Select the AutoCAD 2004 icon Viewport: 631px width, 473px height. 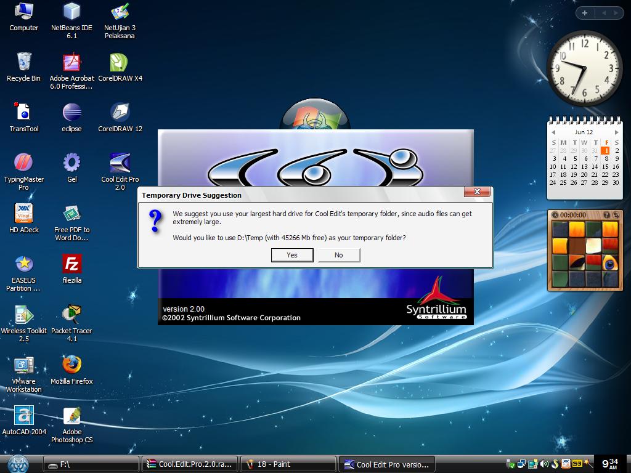tap(24, 421)
